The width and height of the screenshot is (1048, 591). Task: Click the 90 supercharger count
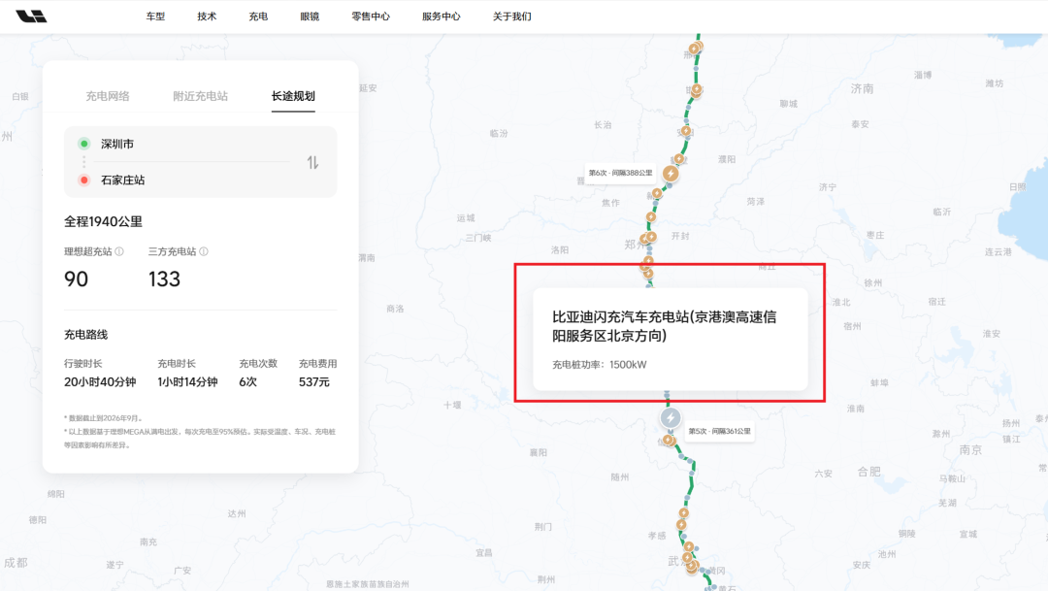(77, 279)
